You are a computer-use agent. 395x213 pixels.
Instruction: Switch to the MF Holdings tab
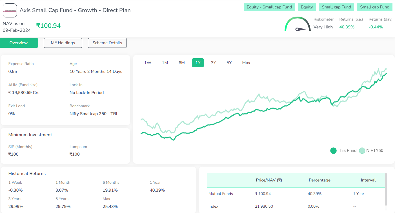63,43
